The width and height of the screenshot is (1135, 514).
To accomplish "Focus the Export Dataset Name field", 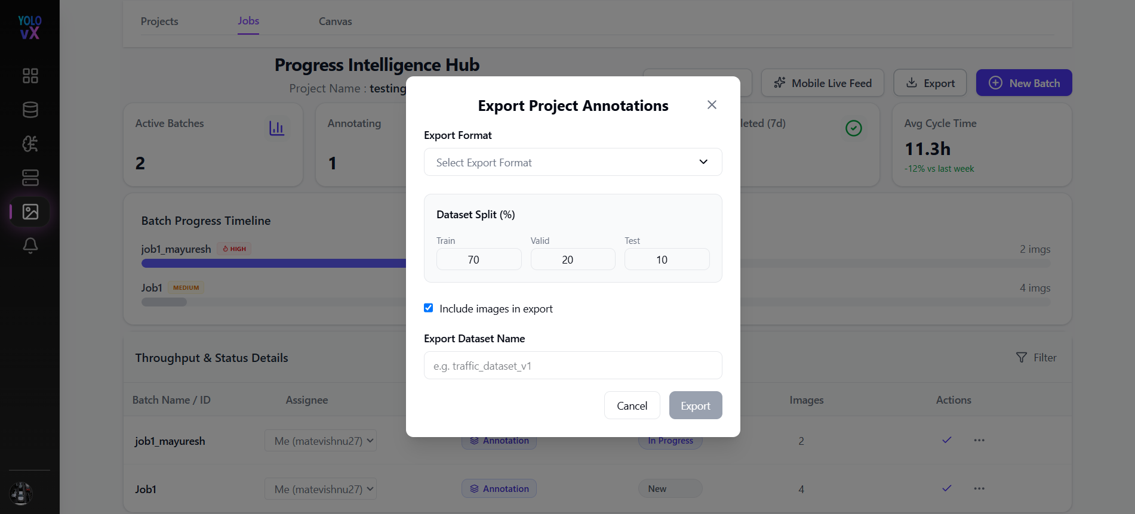I will point(573,366).
